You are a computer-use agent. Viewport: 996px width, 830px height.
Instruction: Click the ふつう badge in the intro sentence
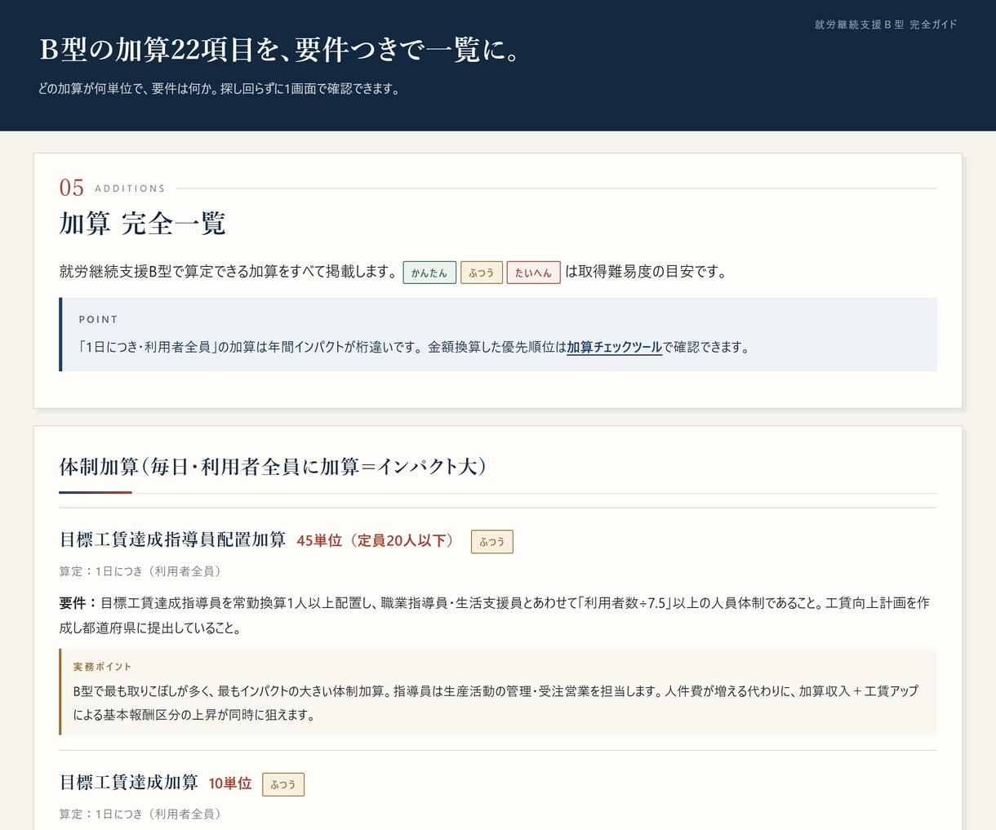click(482, 273)
